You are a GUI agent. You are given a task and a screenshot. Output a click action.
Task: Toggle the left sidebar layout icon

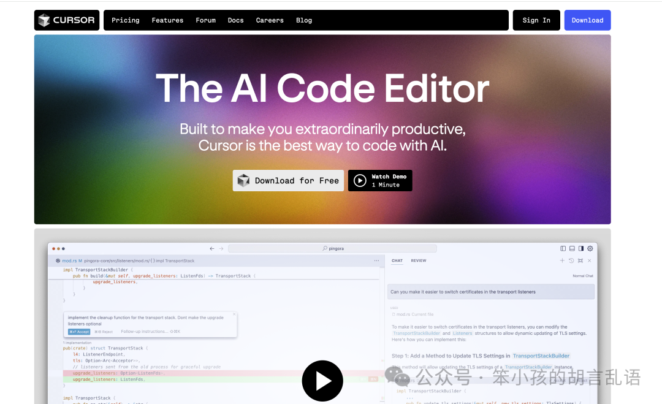[x=563, y=249]
